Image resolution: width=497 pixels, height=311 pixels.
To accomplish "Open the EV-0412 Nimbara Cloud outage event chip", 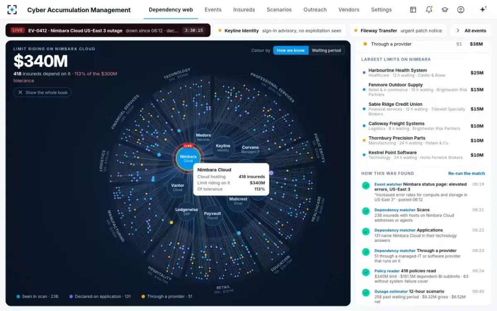I will (x=108, y=30).
